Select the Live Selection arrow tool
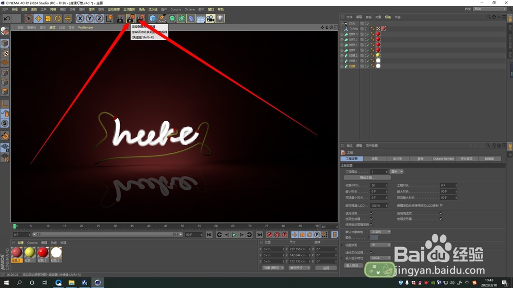Image resolution: width=513 pixels, height=288 pixels. tap(28, 18)
